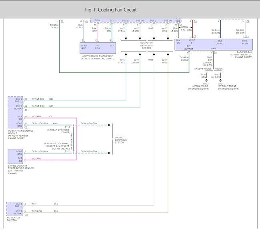Select 'WHT/LT BLU' label at PCM pin 35
Screen dimensions: 260x234
[38, 99]
